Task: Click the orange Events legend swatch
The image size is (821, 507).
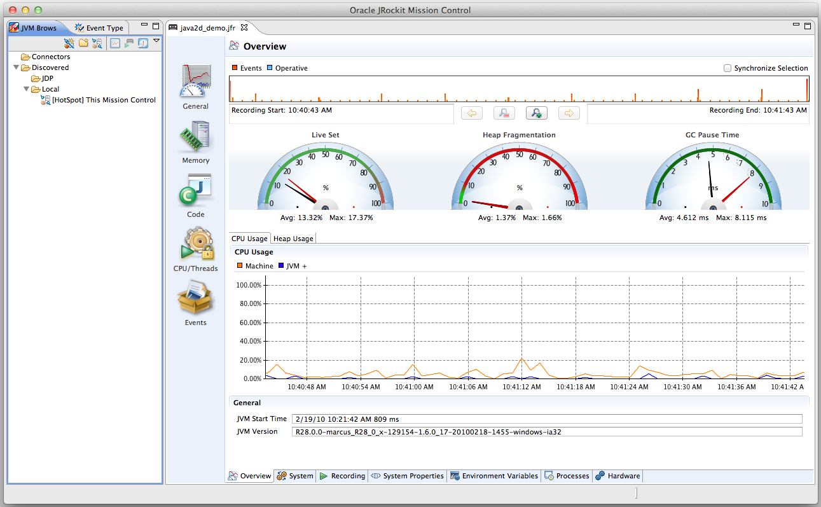Action: tap(235, 68)
